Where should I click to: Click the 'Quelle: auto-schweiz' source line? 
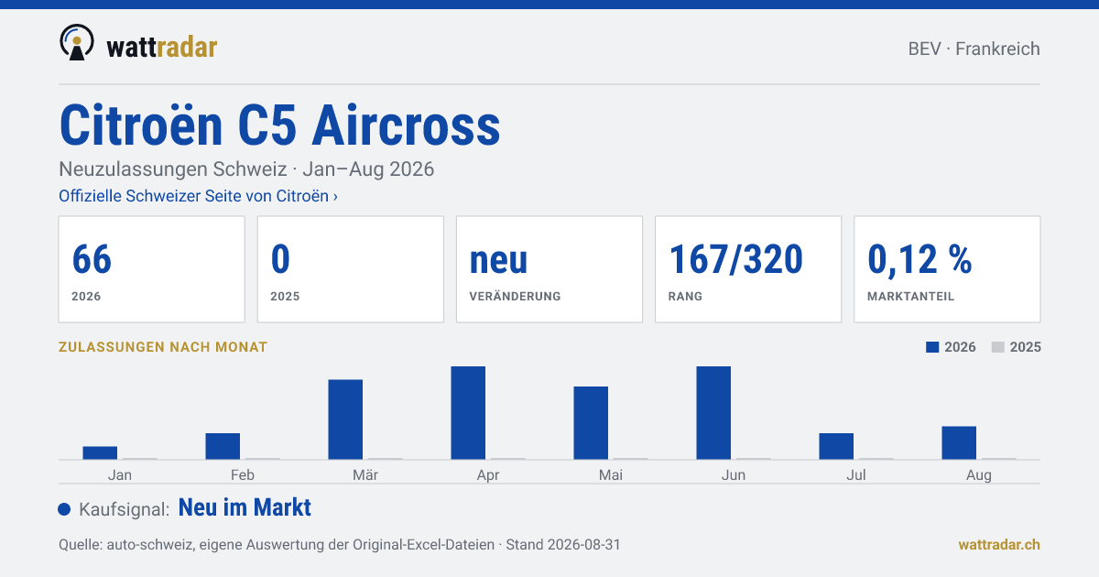point(340,544)
